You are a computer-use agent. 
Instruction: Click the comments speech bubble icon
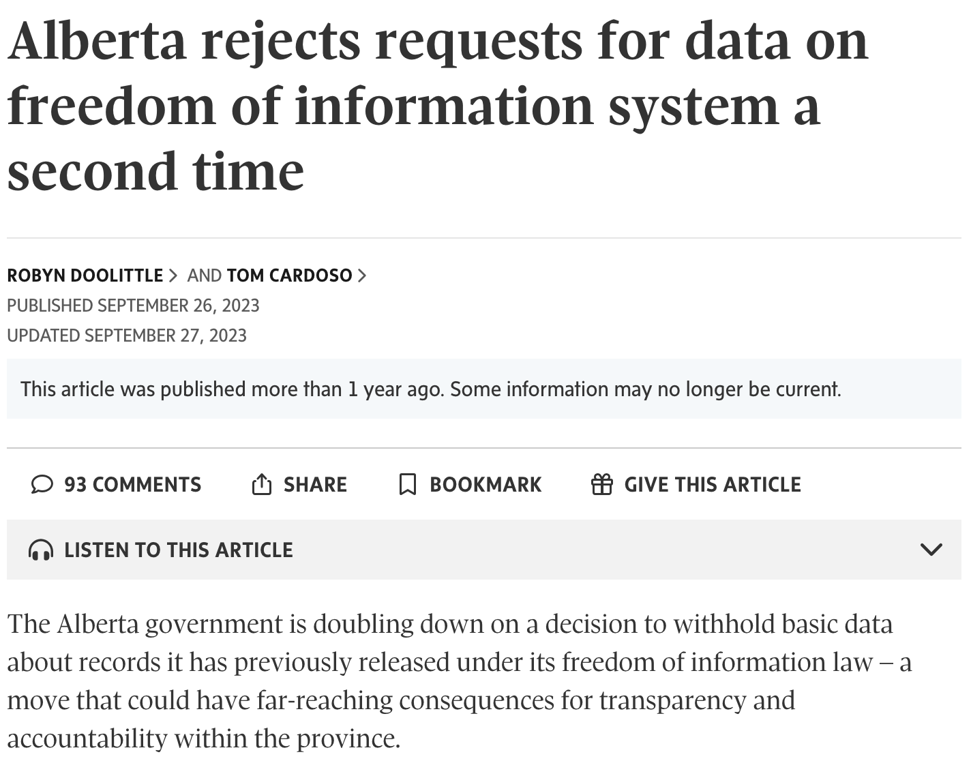(x=42, y=484)
